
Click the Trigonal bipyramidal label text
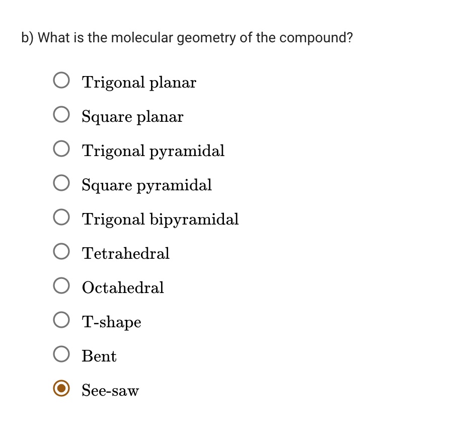[x=160, y=219]
